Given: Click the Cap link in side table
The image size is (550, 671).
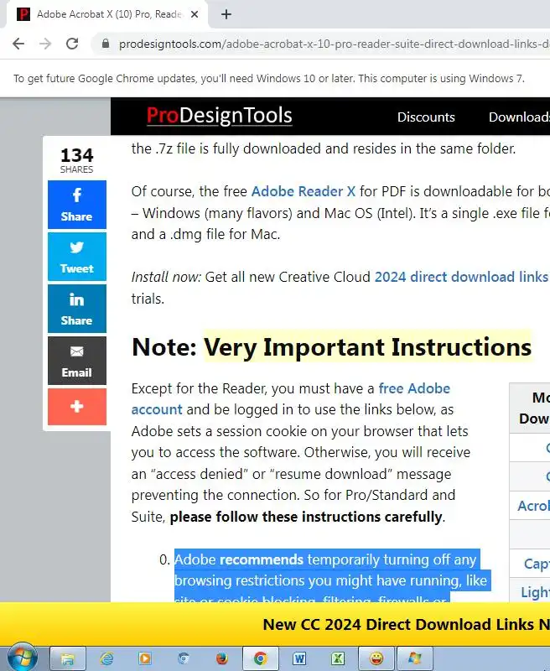Looking at the screenshot, I should pyautogui.click(x=537, y=564).
